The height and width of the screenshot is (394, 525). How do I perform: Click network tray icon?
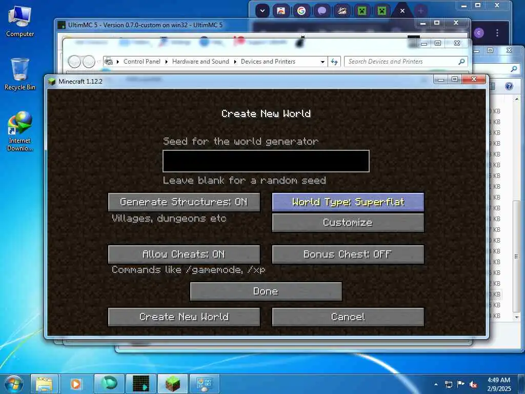point(449,384)
